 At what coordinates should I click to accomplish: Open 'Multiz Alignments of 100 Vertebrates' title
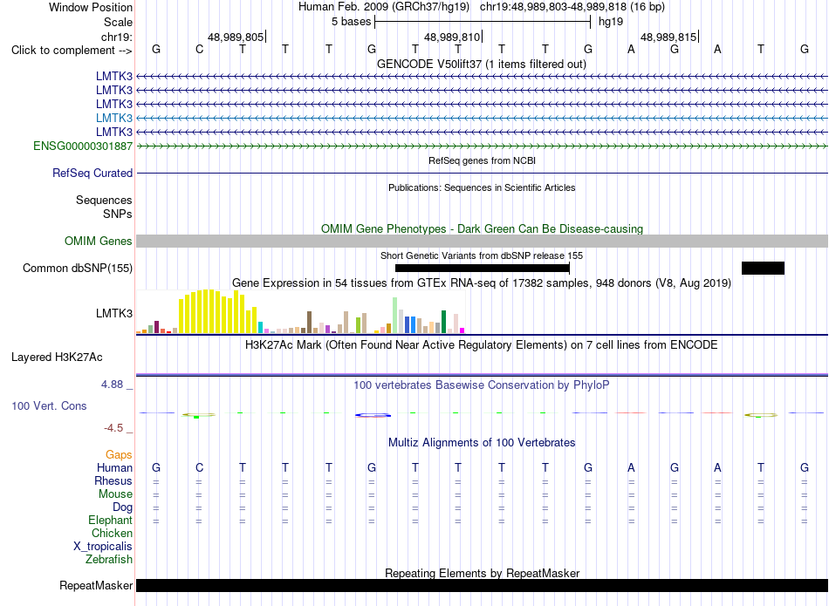pos(482,443)
